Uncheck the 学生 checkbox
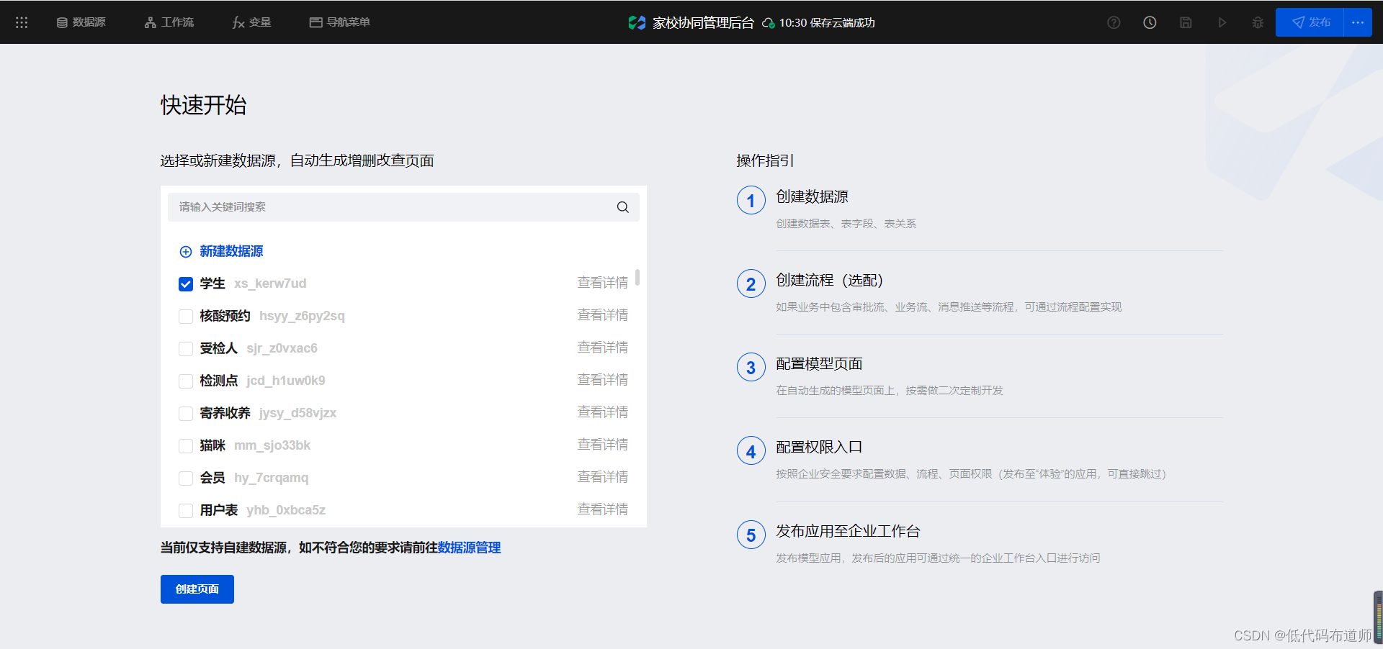Screen dimensions: 1383x649 tap(186, 284)
